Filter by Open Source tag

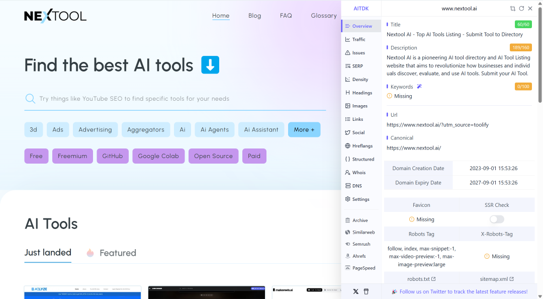point(213,156)
